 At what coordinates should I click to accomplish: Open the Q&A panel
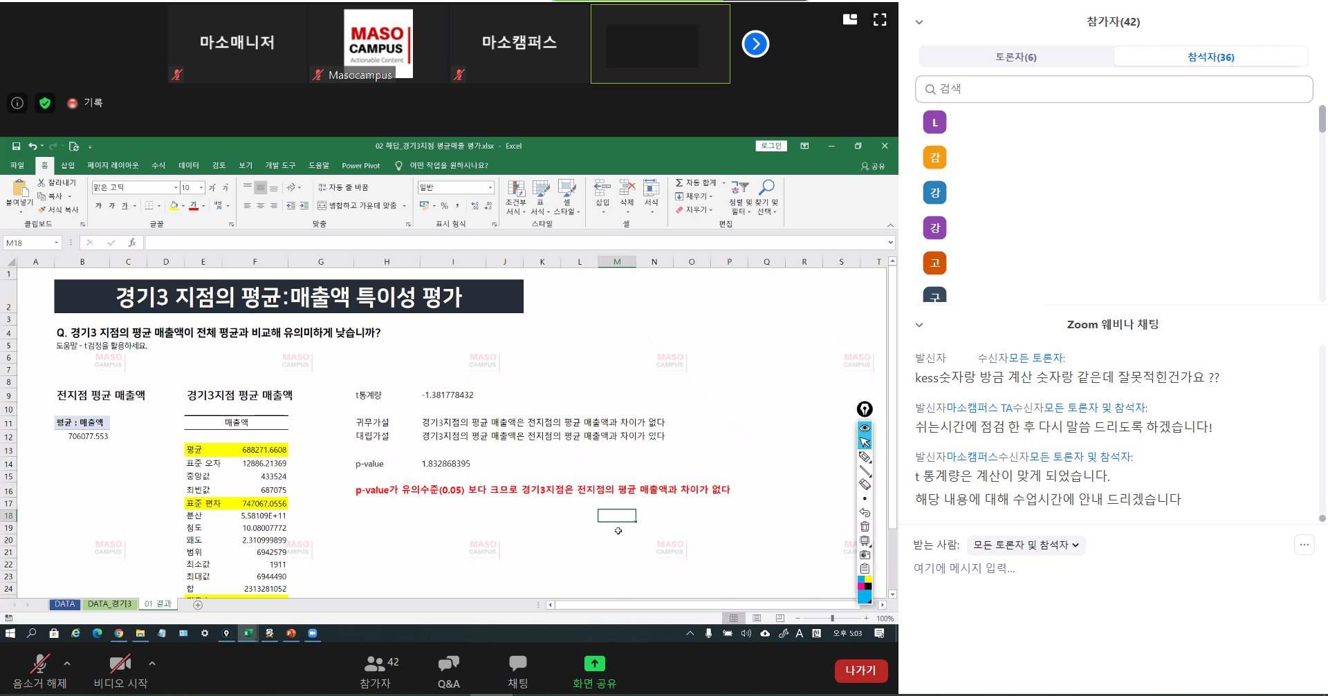[x=448, y=671]
